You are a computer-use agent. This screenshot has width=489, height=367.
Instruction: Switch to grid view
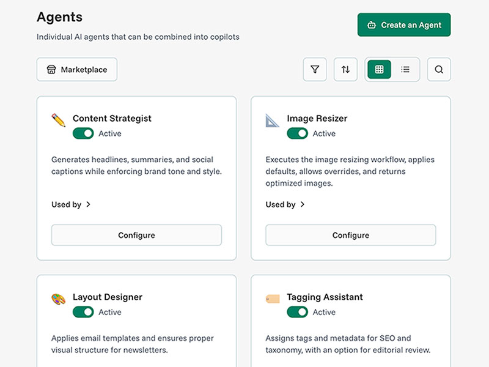click(379, 70)
